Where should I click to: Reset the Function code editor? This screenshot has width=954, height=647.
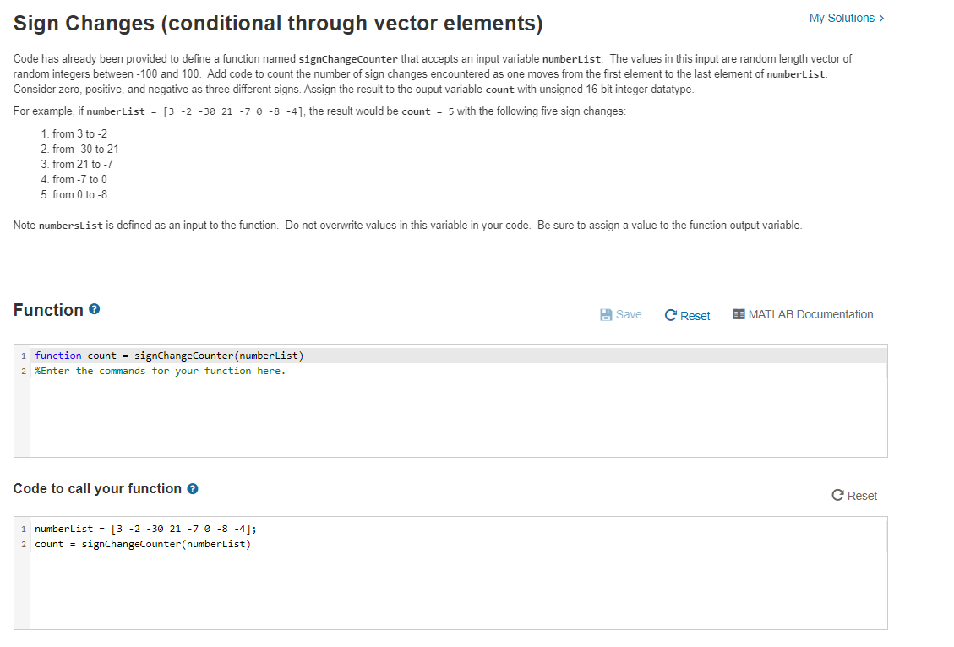click(687, 315)
